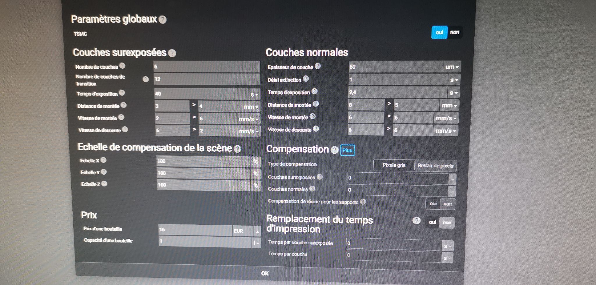Click the OK button
596x285 pixels.
pos(265,273)
